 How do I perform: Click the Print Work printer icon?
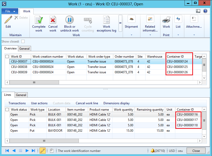click(x=166, y=20)
